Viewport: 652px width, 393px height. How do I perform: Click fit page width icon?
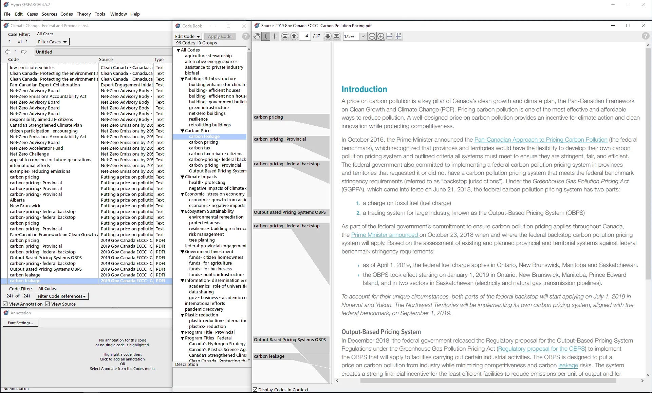[389, 36]
